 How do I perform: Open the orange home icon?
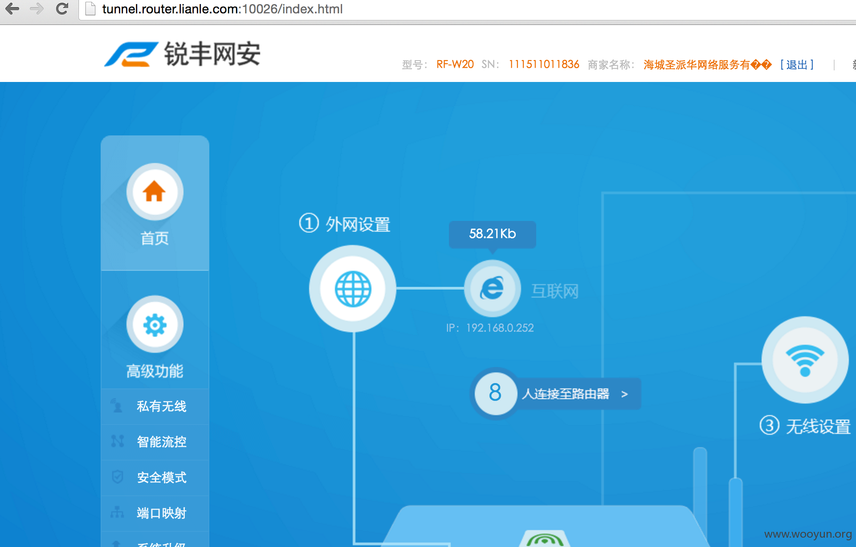[155, 192]
